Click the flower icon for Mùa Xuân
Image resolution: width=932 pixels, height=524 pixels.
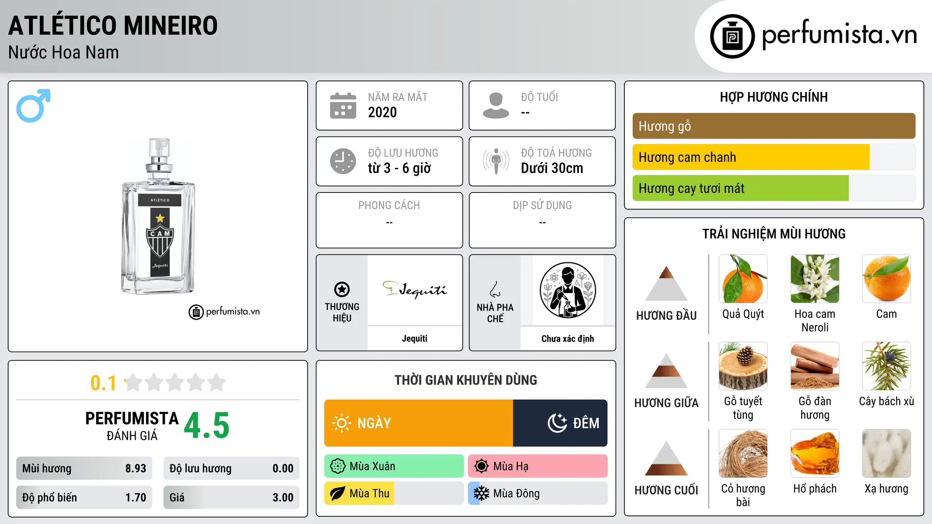[338, 466]
